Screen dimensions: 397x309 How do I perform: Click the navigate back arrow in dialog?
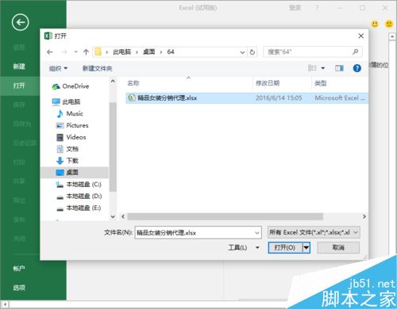pos(50,52)
